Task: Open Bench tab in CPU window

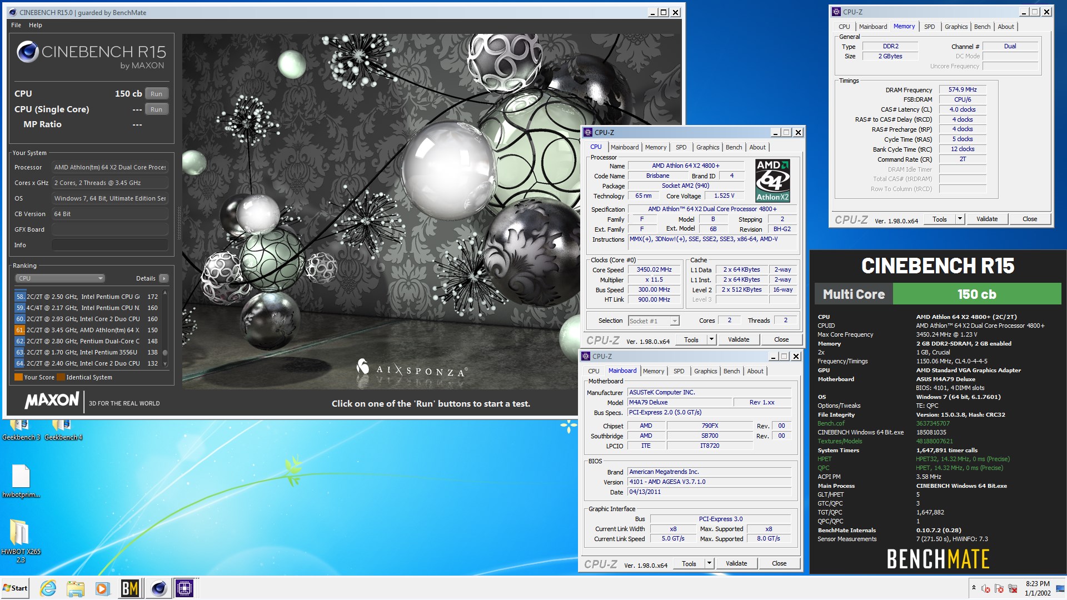Action: click(x=734, y=147)
